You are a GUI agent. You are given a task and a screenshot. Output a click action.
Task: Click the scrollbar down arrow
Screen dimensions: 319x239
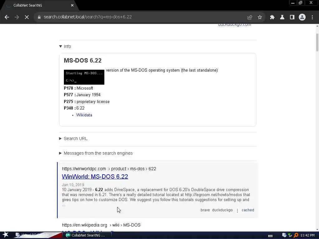click(x=317, y=229)
